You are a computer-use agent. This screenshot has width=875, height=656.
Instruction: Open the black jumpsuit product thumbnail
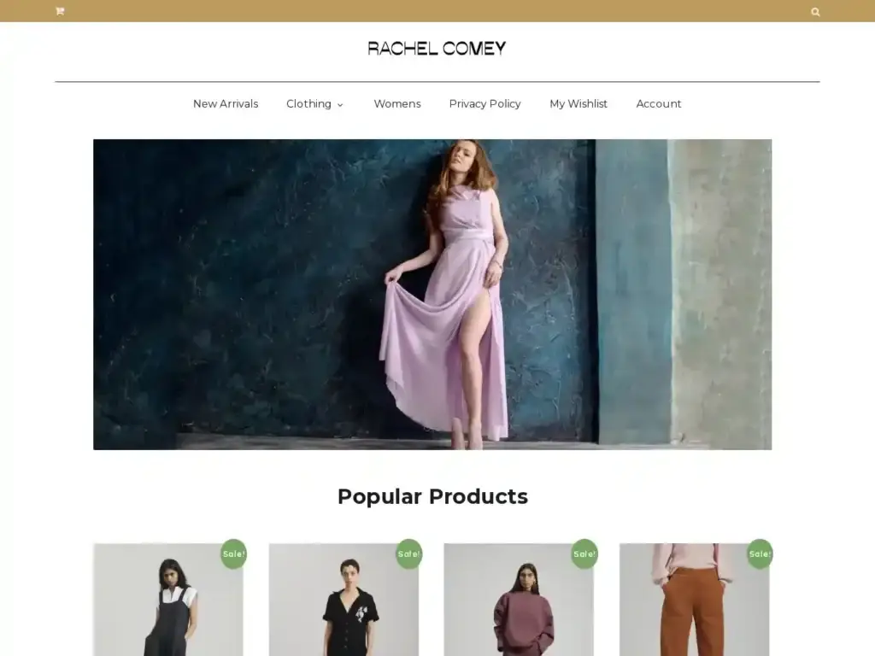tap(168, 600)
